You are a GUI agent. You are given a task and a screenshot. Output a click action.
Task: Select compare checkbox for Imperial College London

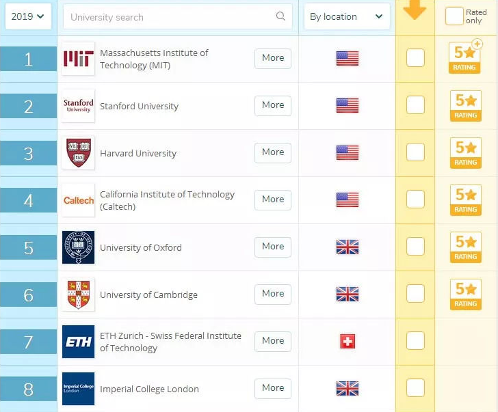pyautogui.click(x=415, y=388)
